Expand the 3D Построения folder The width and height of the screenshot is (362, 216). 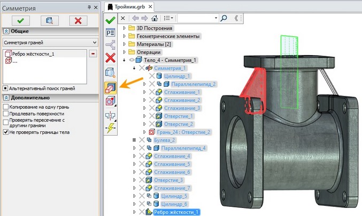(x=125, y=28)
